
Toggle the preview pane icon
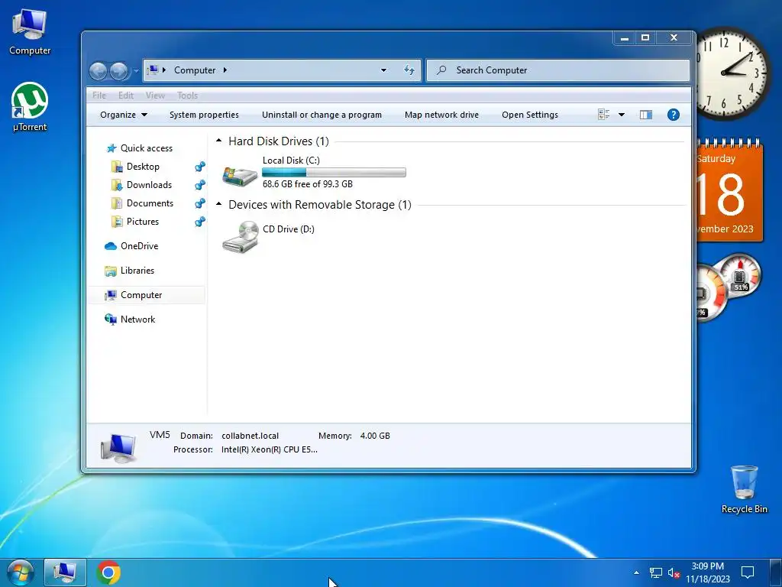(646, 115)
